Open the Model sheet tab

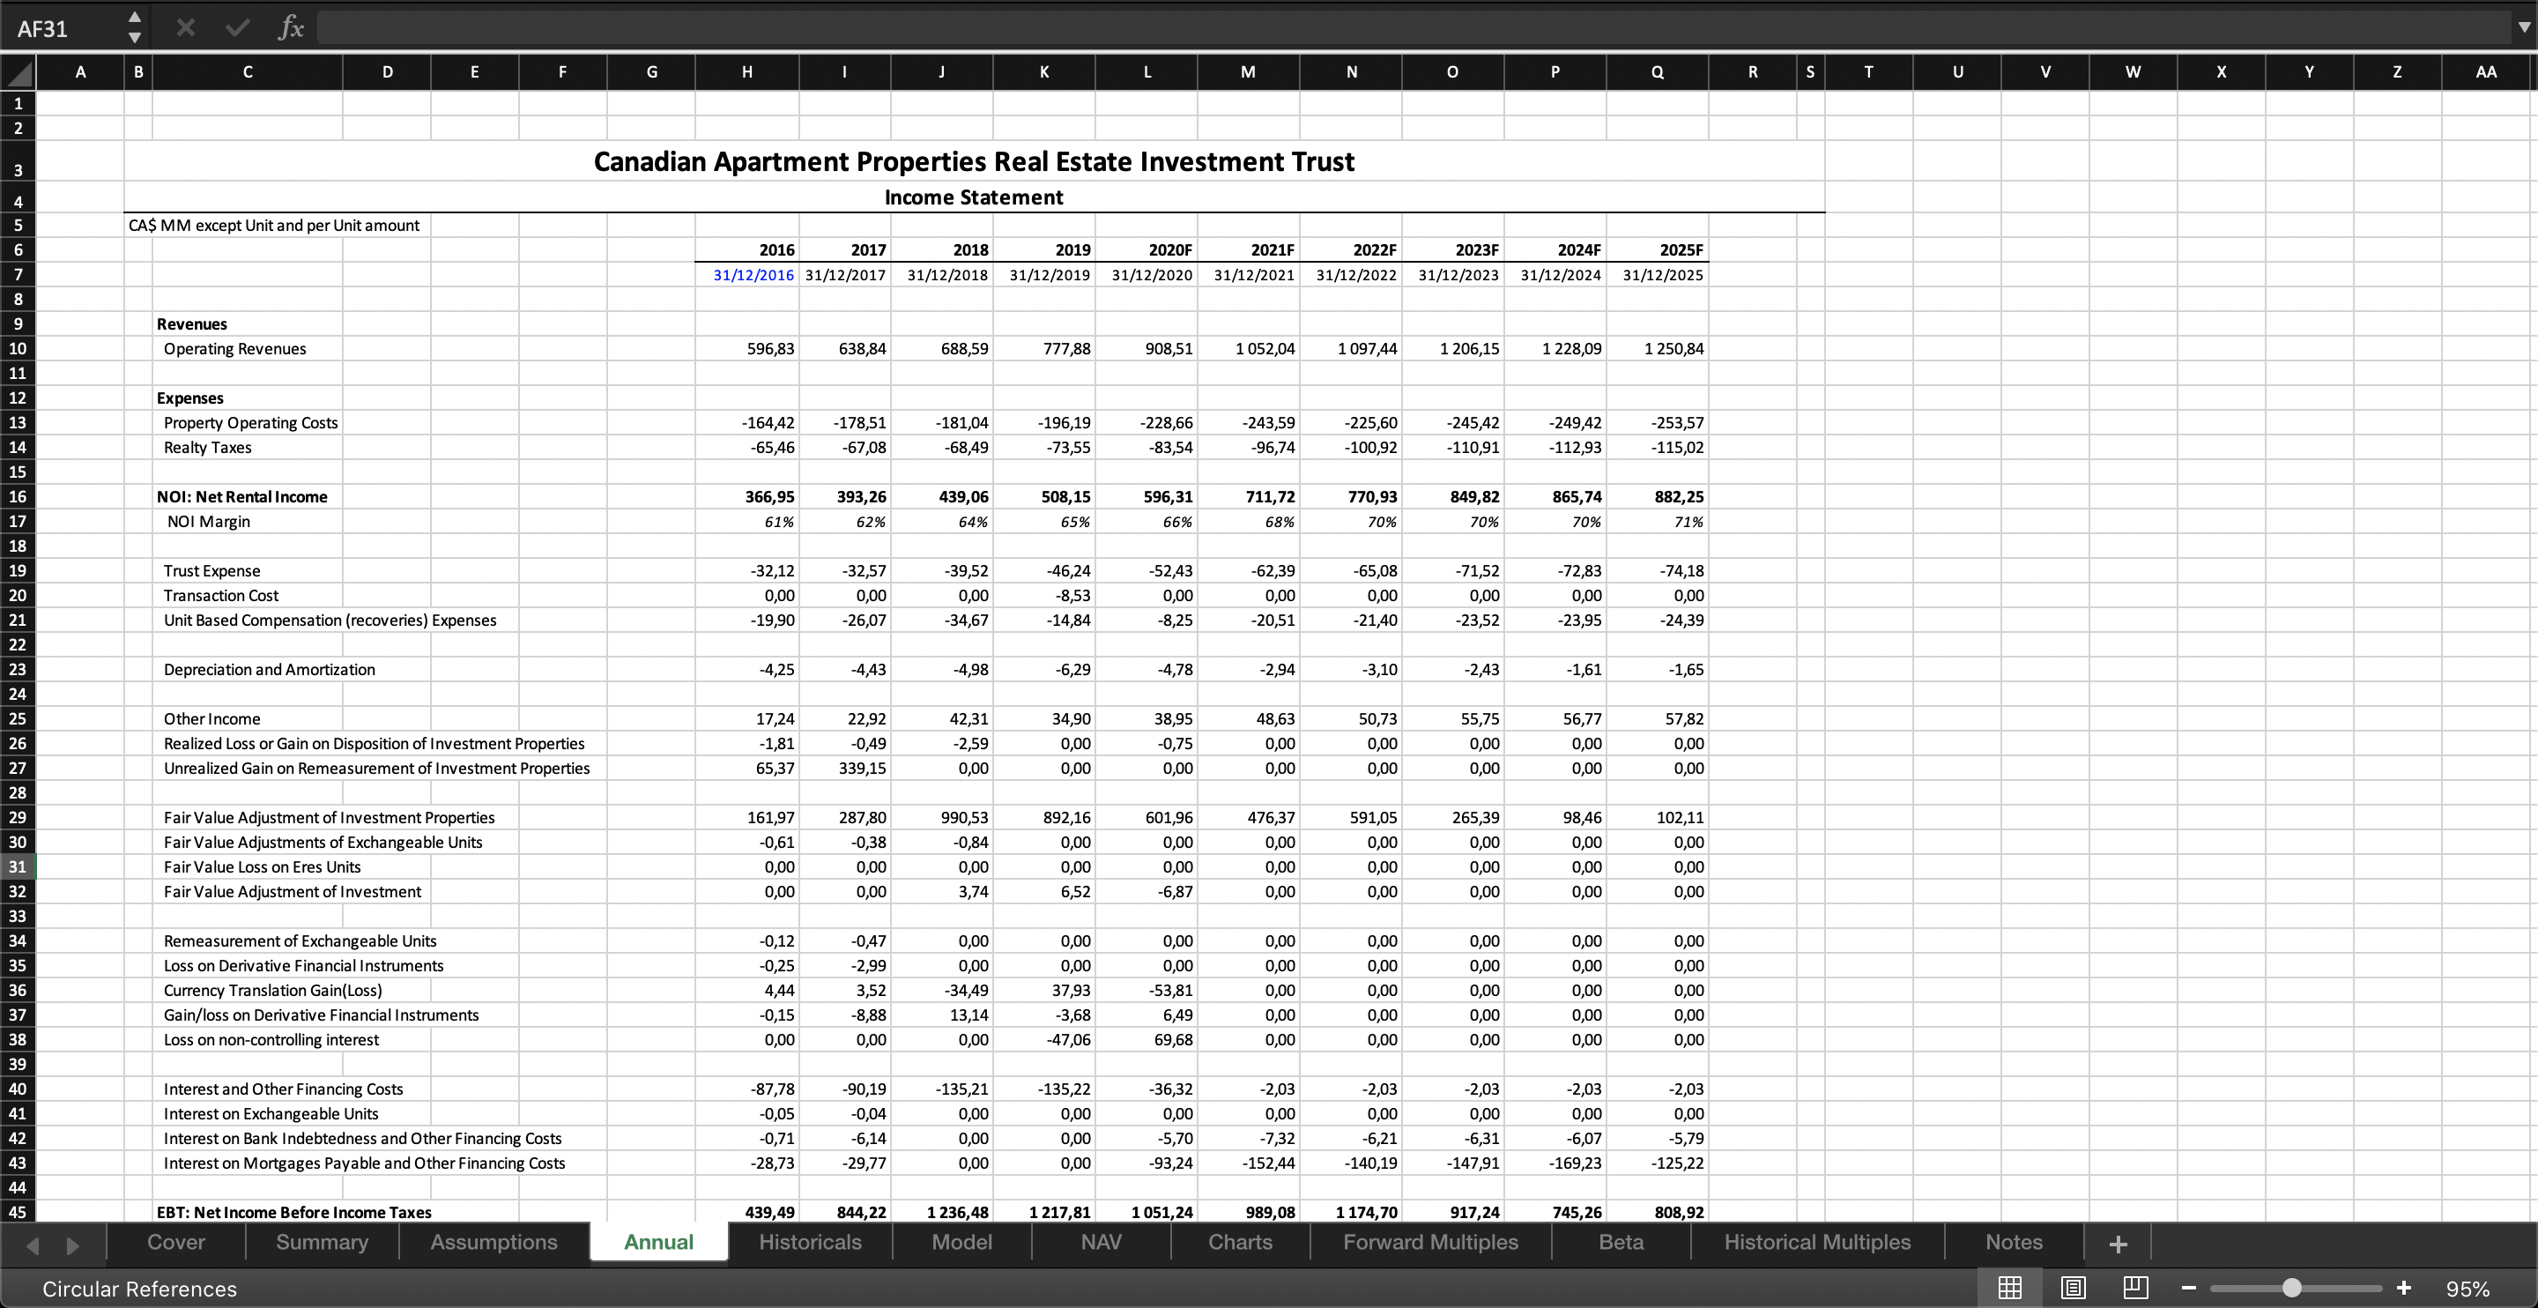pos(961,1242)
